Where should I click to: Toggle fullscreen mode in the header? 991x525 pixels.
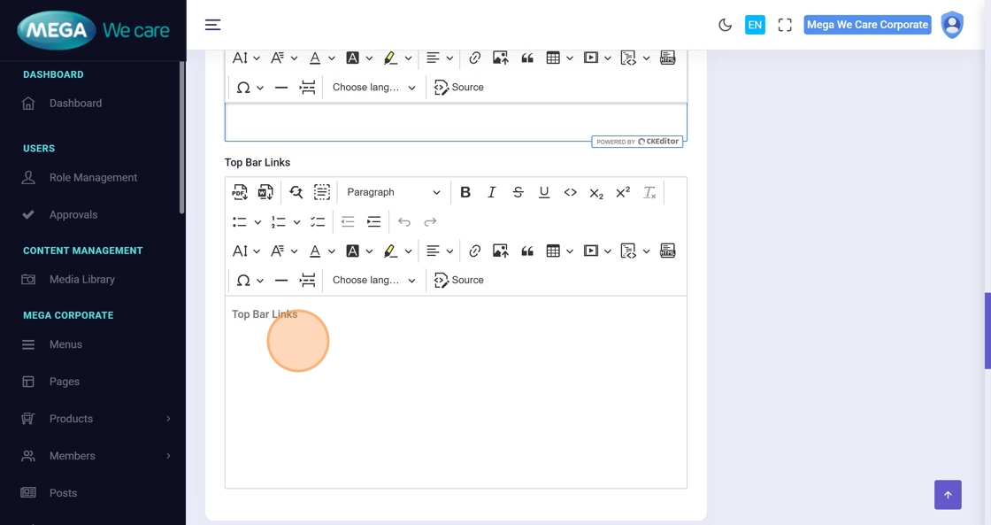tap(785, 25)
